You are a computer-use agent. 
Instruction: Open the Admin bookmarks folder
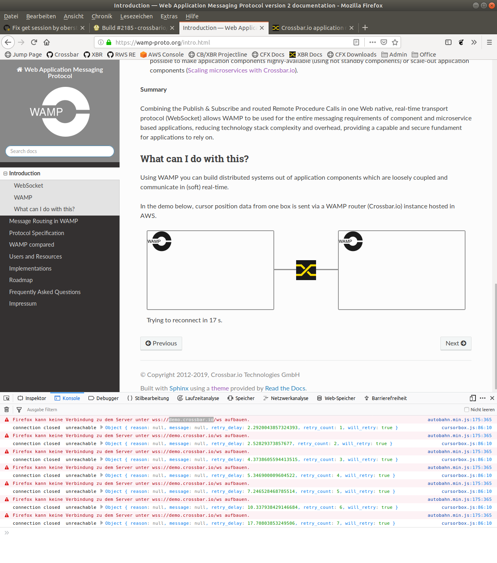(394, 55)
